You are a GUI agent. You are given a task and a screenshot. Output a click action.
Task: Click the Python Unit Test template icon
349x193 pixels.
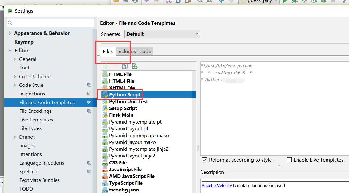point(105,102)
